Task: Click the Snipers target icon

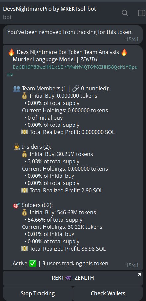Action: [17, 205]
